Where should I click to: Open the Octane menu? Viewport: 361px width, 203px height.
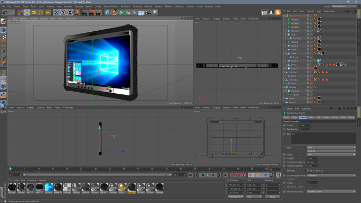[190, 6]
